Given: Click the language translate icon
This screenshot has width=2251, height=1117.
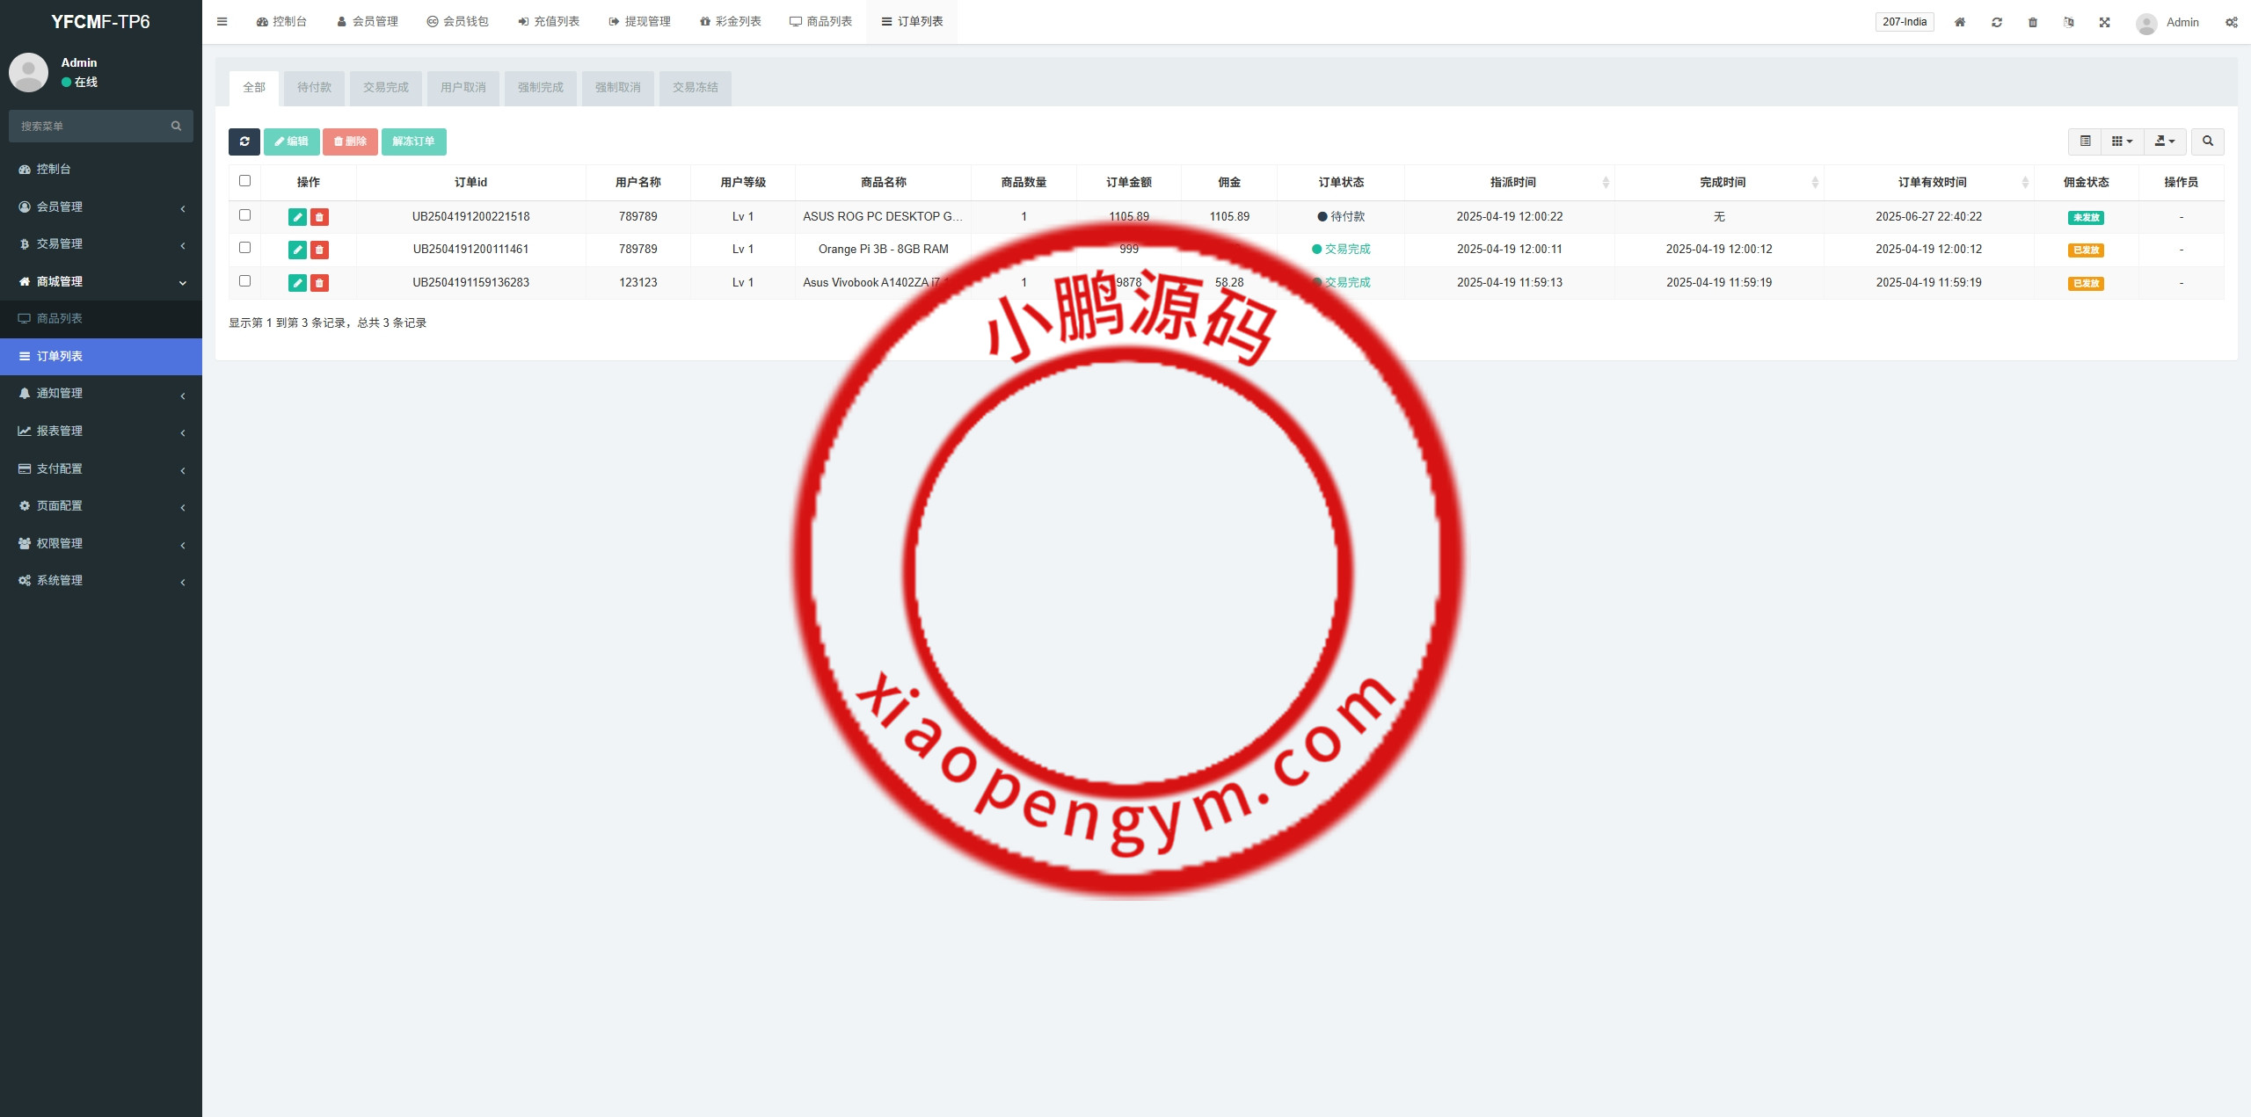Looking at the screenshot, I should pos(2068,22).
